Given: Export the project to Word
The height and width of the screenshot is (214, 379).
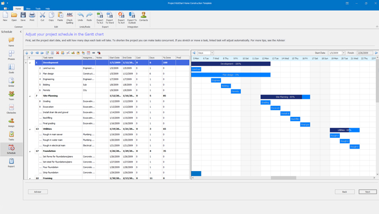Looking at the screenshot, I should (x=110, y=18).
